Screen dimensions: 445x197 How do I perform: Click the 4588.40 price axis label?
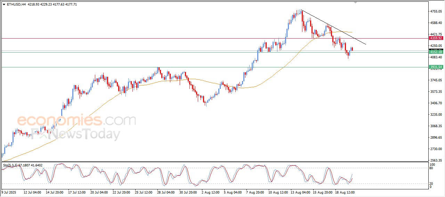[x=437, y=23]
